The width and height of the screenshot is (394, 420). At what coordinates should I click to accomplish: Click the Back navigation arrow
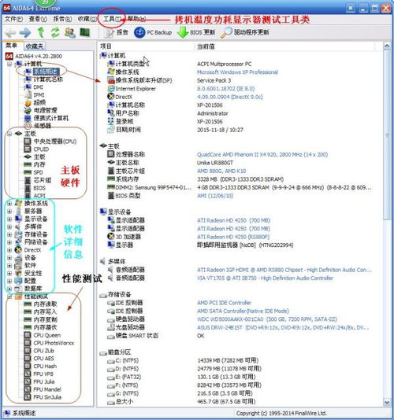(11, 33)
